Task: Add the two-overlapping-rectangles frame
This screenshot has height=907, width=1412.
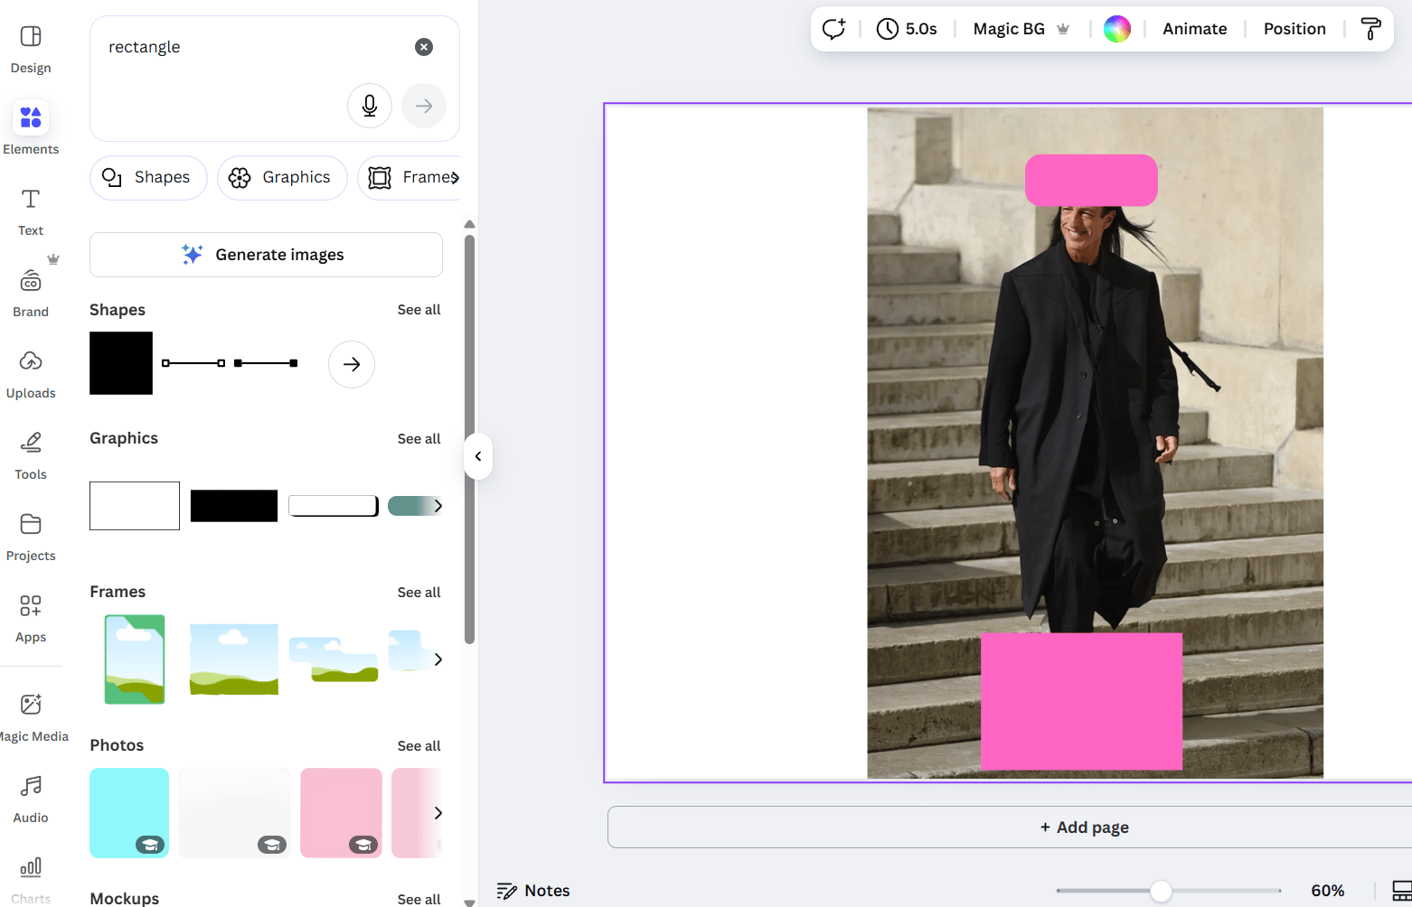Action: click(x=334, y=659)
